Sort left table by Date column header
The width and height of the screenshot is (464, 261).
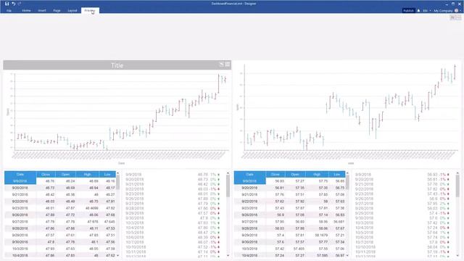(x=20, y=174)
